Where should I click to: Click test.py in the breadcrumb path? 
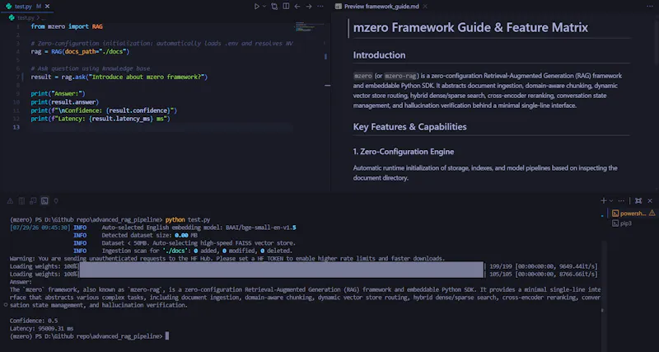point(26,17)
